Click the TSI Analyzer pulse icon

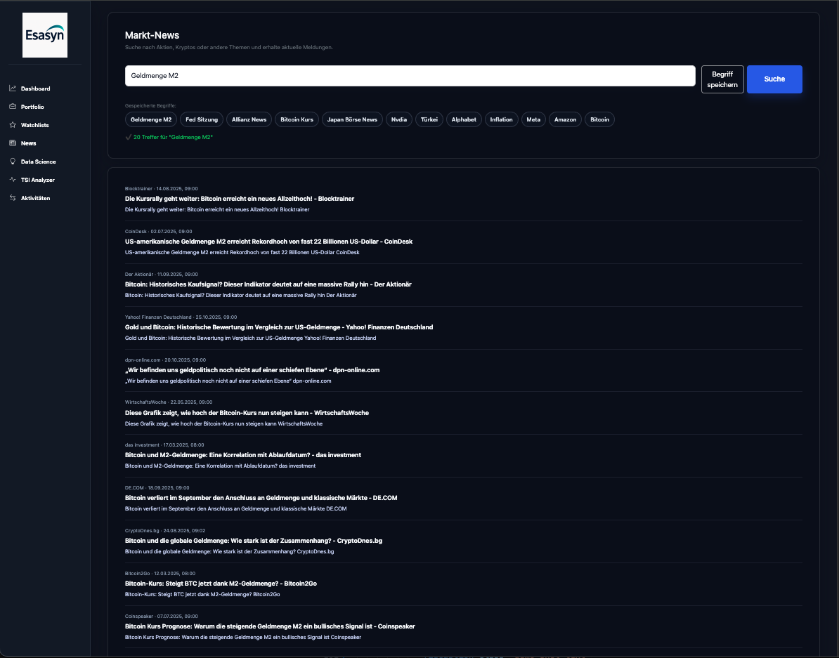point(13,180)
